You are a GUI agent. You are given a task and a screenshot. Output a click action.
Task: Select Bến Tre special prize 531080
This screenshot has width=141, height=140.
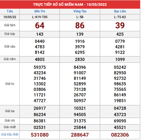coord(40,135)
